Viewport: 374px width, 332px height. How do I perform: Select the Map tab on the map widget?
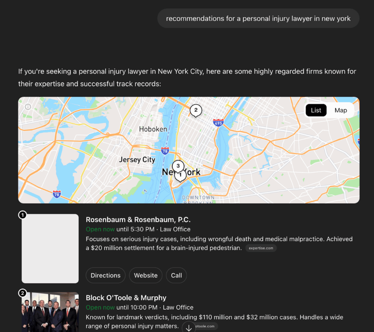[340, 110]
